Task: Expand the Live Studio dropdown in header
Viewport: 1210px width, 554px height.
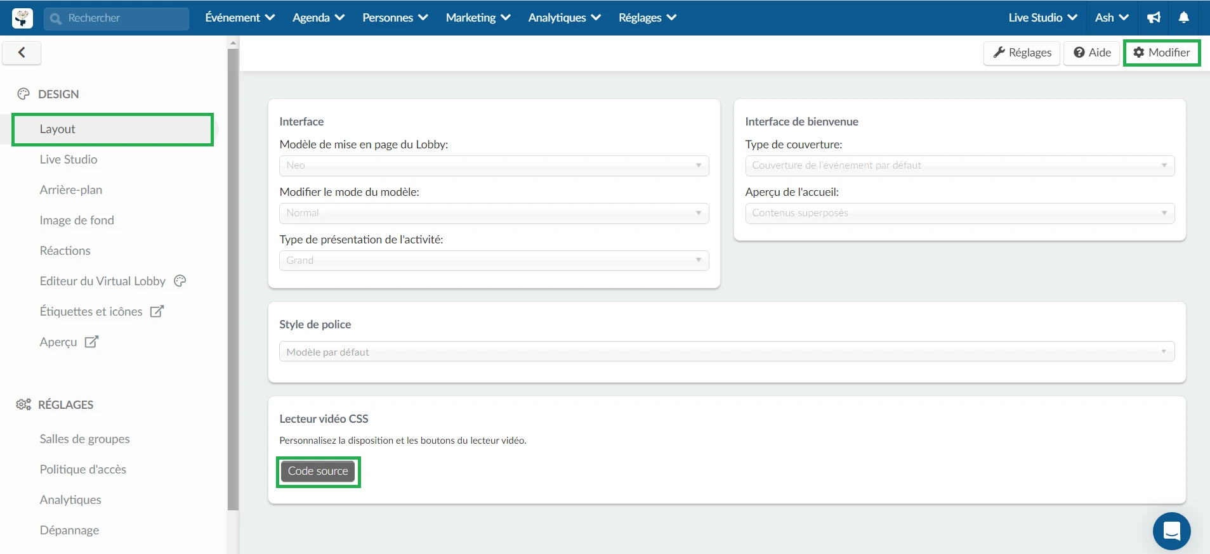Action: (1043, 18)
